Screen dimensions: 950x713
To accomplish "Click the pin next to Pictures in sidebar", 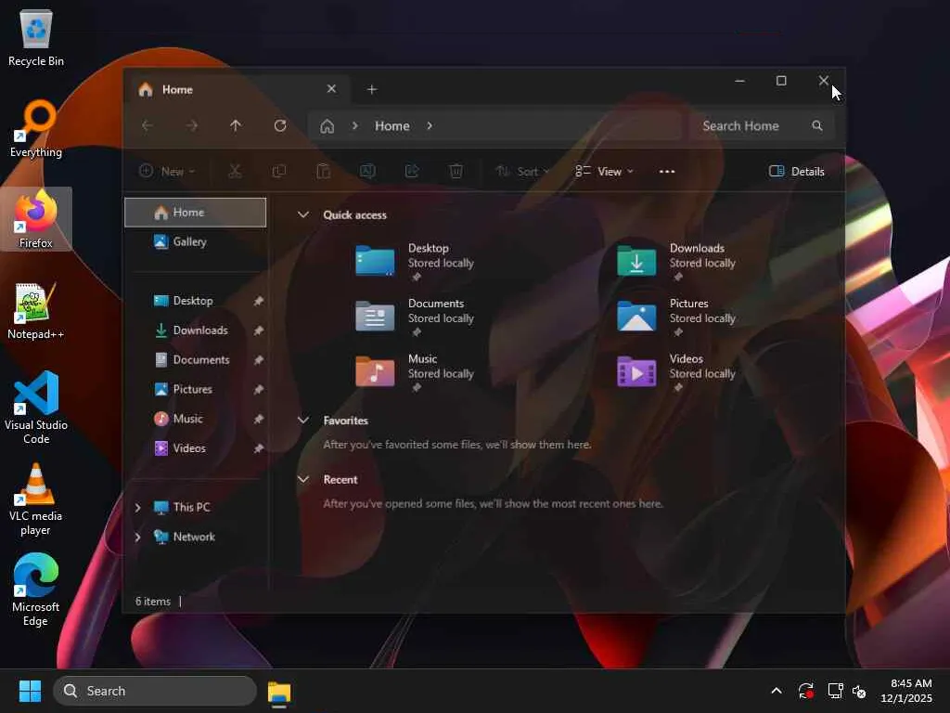I will click(258, 389).
